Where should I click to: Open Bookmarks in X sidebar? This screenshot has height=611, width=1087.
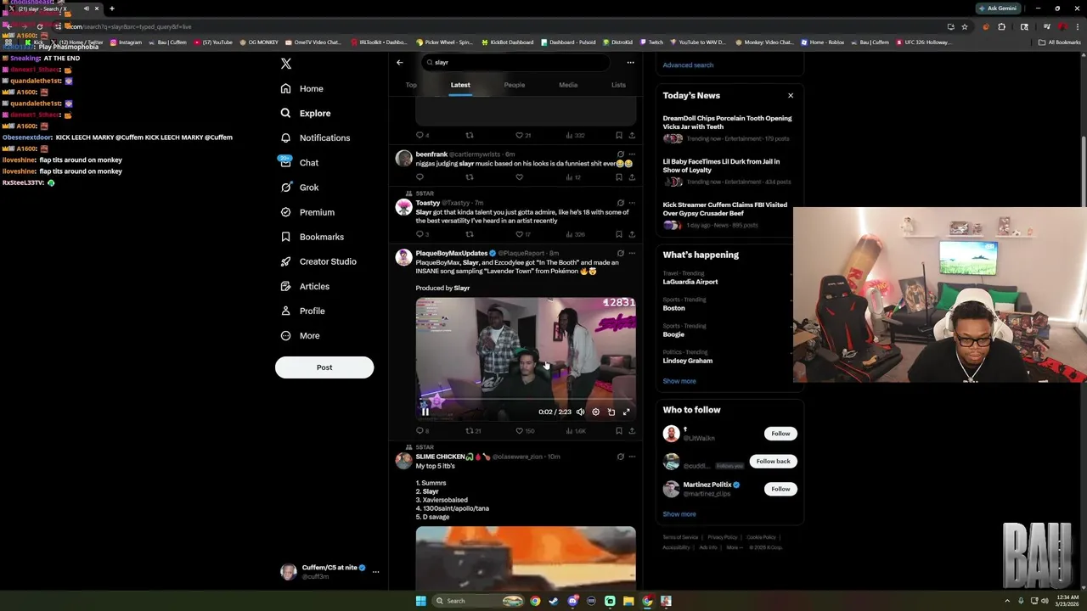(312, 237)
